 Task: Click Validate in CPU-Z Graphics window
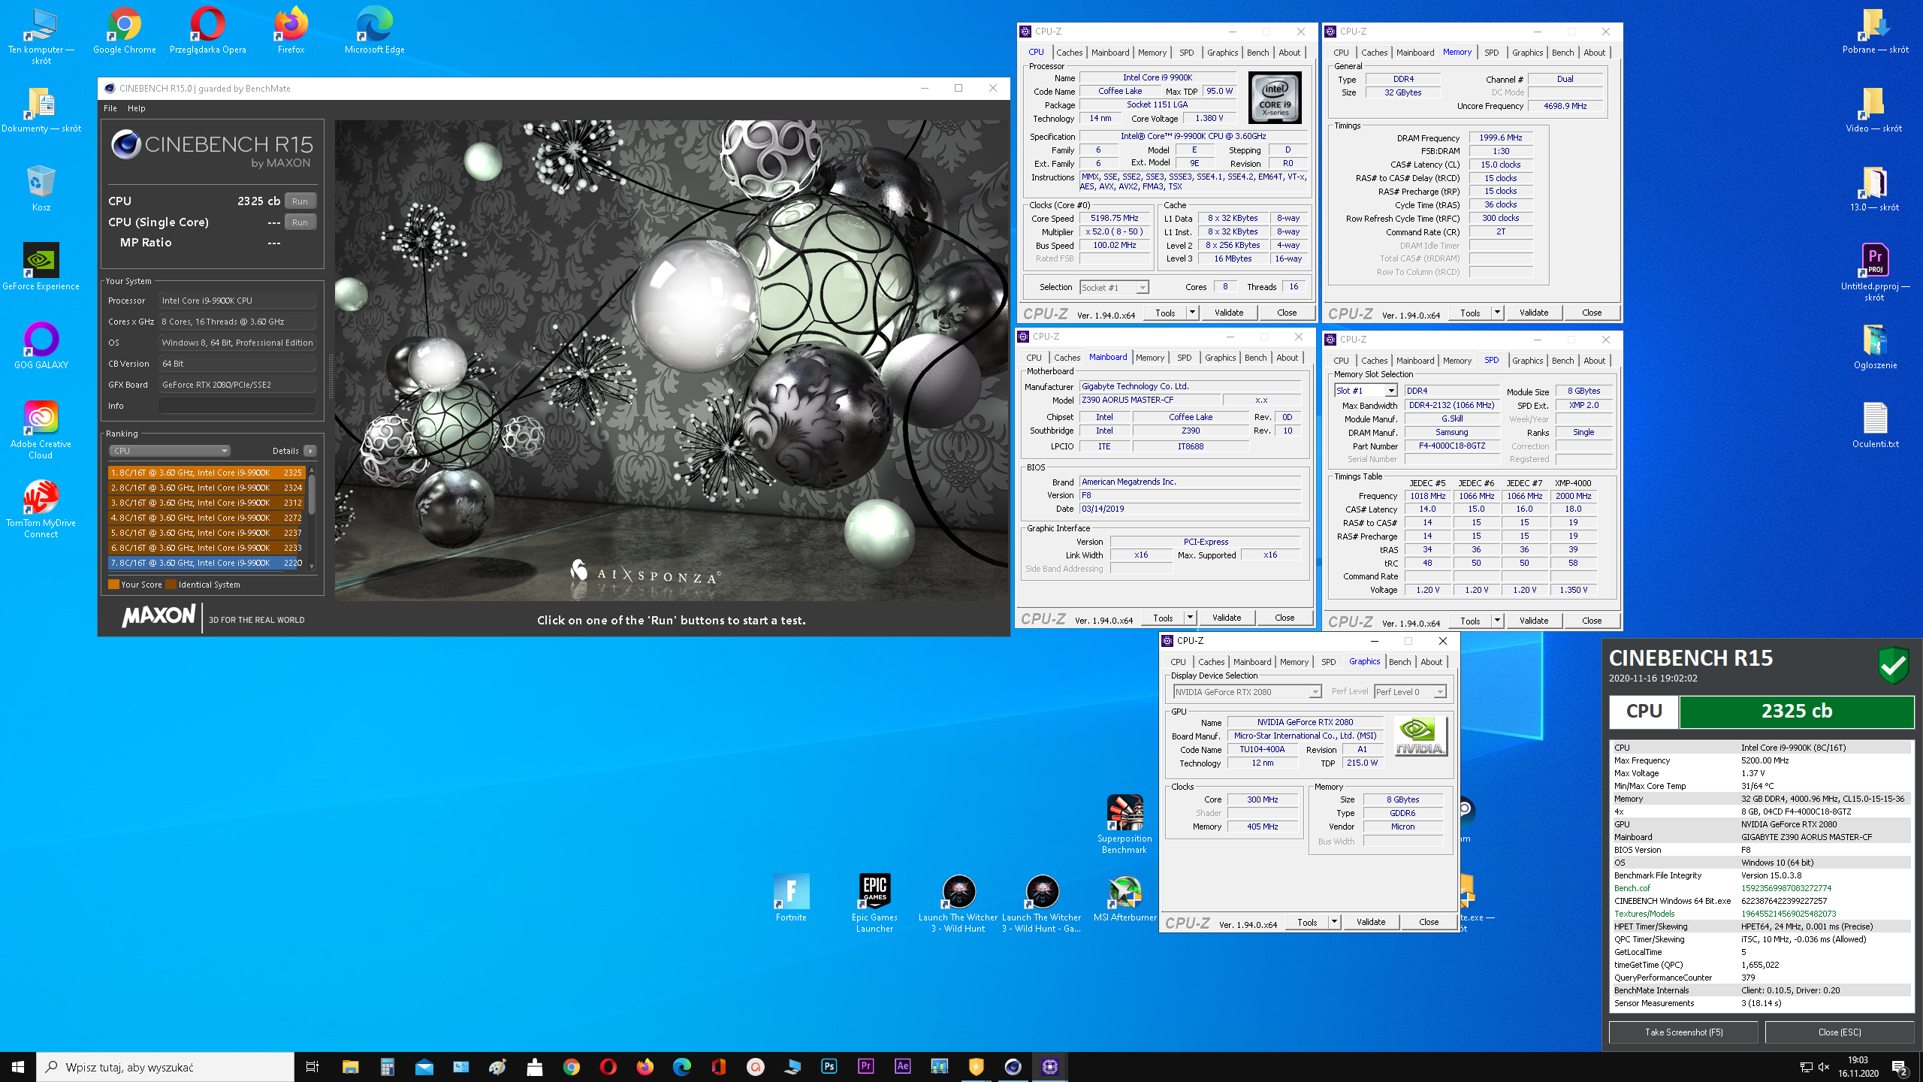point(1371,922)
